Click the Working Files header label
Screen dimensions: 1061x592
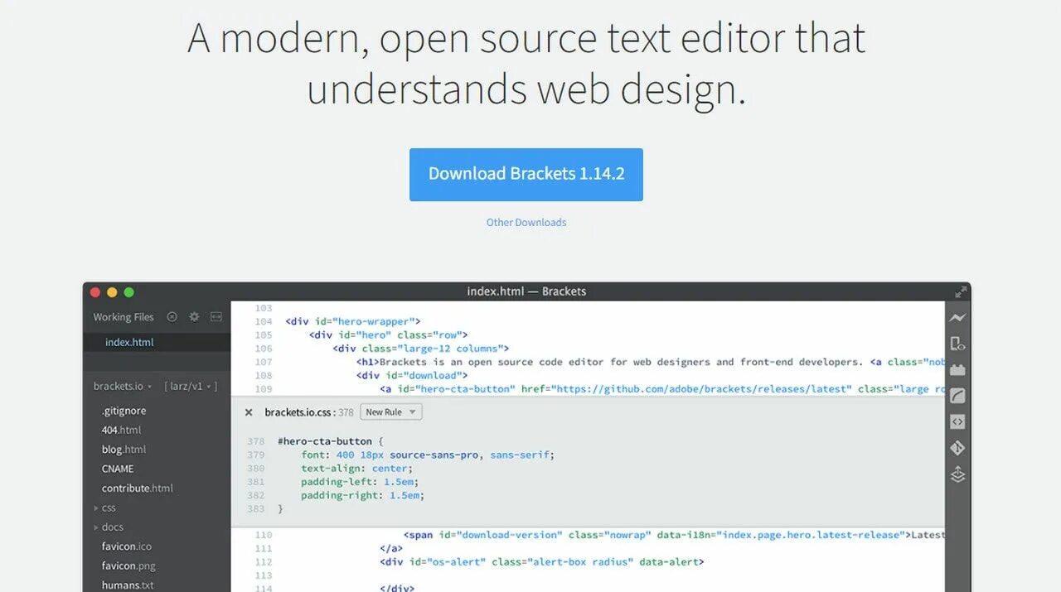(124, 316)
